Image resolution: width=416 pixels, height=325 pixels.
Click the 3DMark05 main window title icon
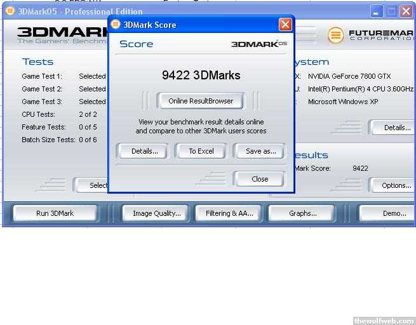[x=10, y=11]
